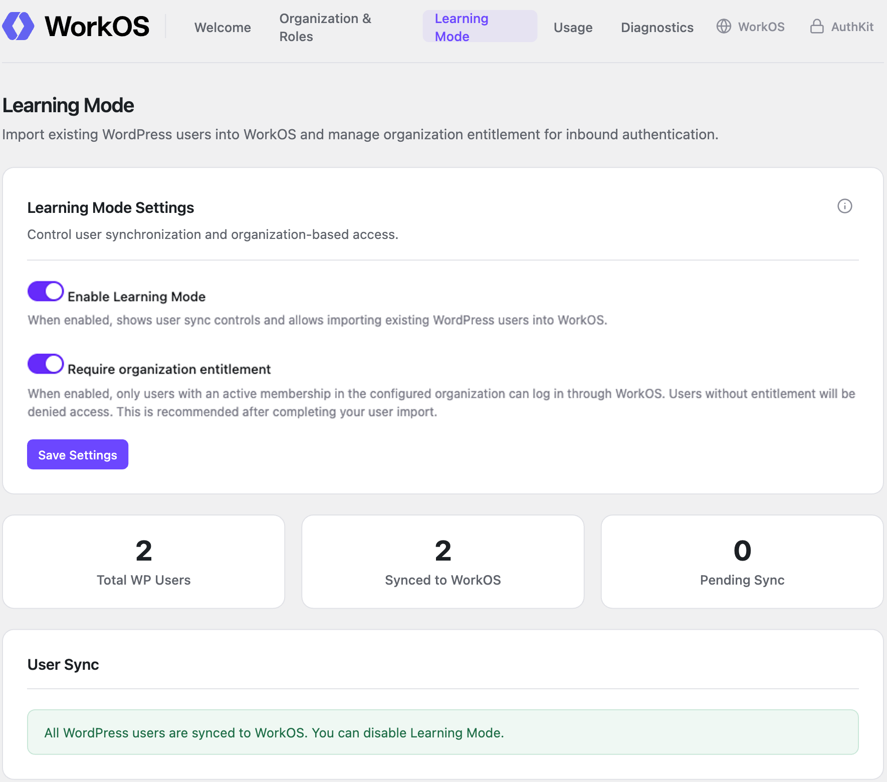This screenshot has width=887, height=782.
Task: Click the WorkOS logo icon
Action: coord(19,26)
